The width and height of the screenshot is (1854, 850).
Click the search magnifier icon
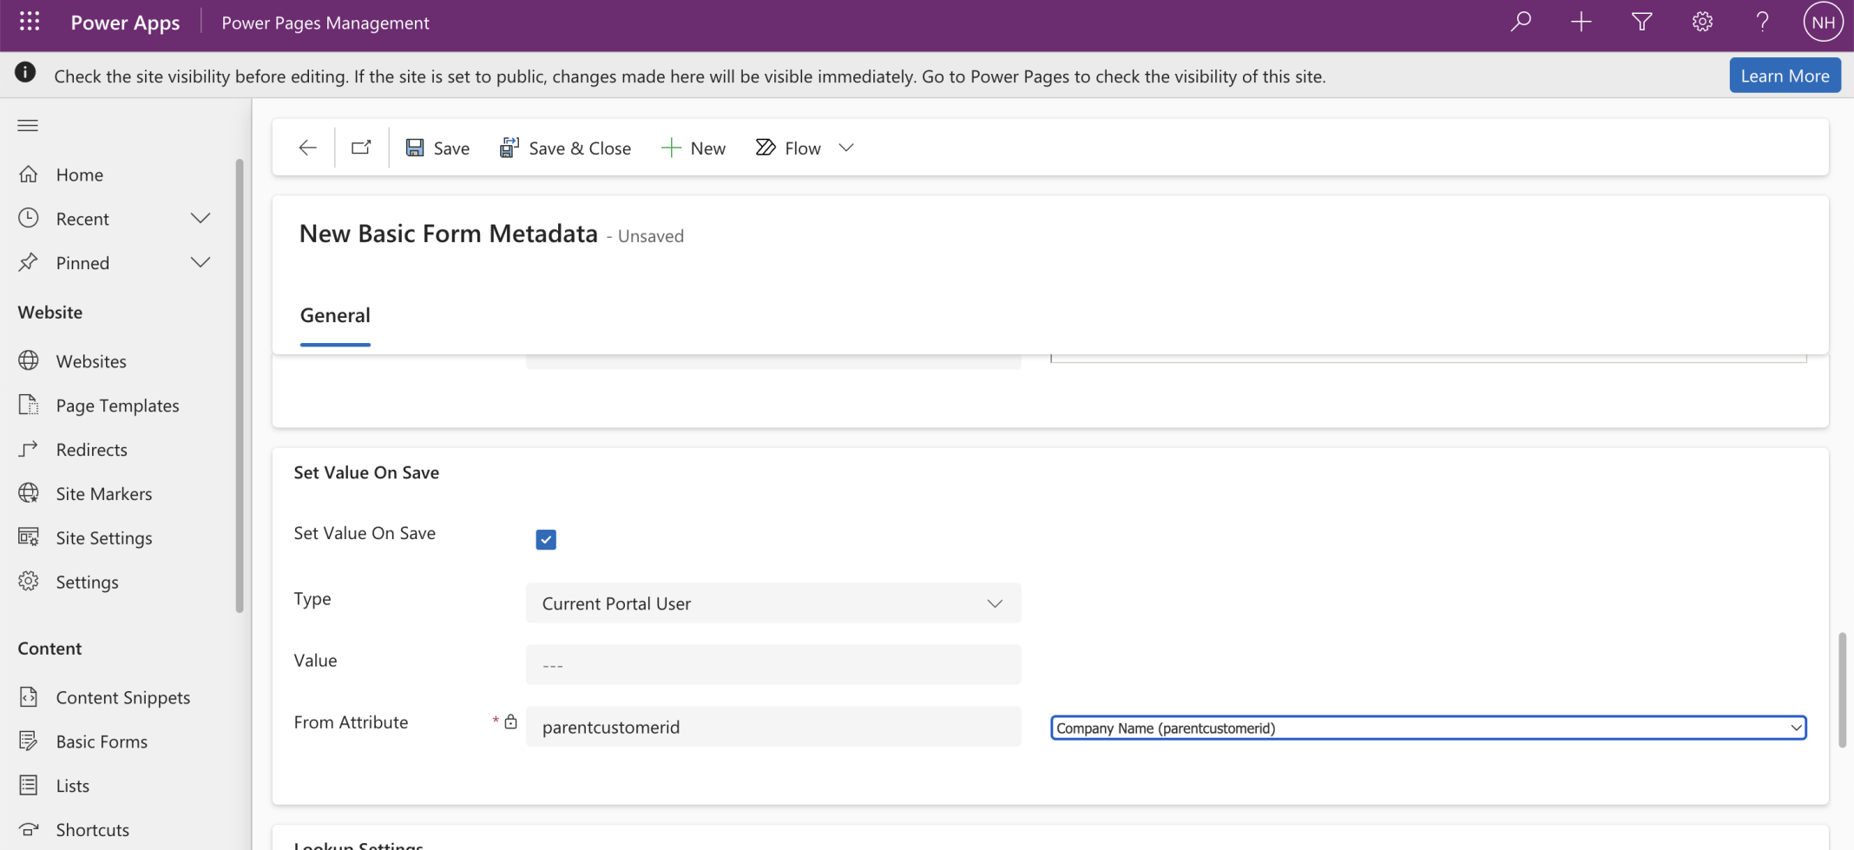click(x=1520, y=22)
